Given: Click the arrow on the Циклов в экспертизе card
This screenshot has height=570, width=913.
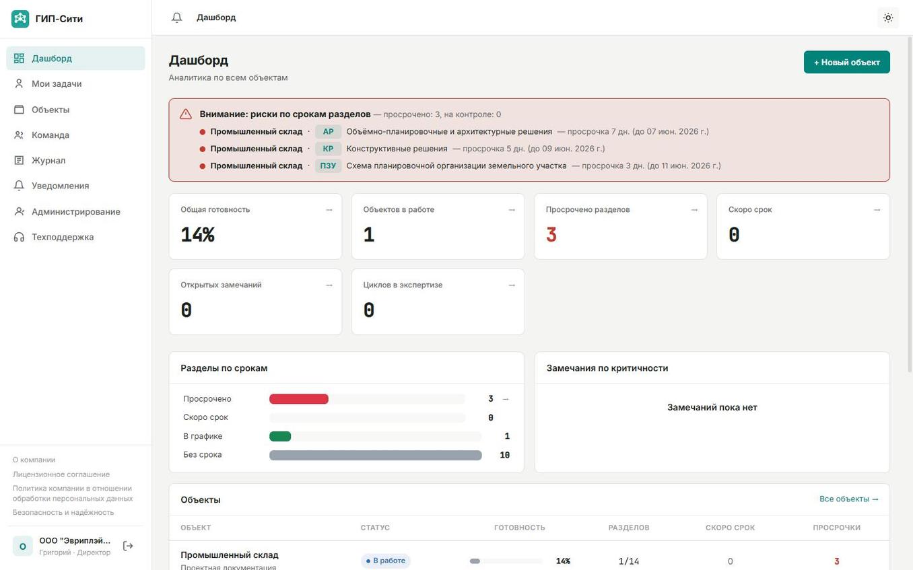Looking at the screenshot, I should point(512,285).
